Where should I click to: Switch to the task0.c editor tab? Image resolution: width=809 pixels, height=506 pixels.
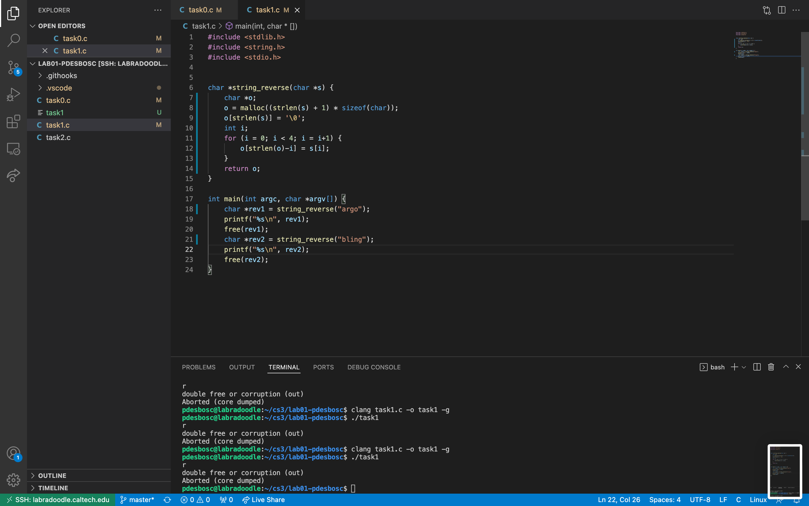pos(201,10)
